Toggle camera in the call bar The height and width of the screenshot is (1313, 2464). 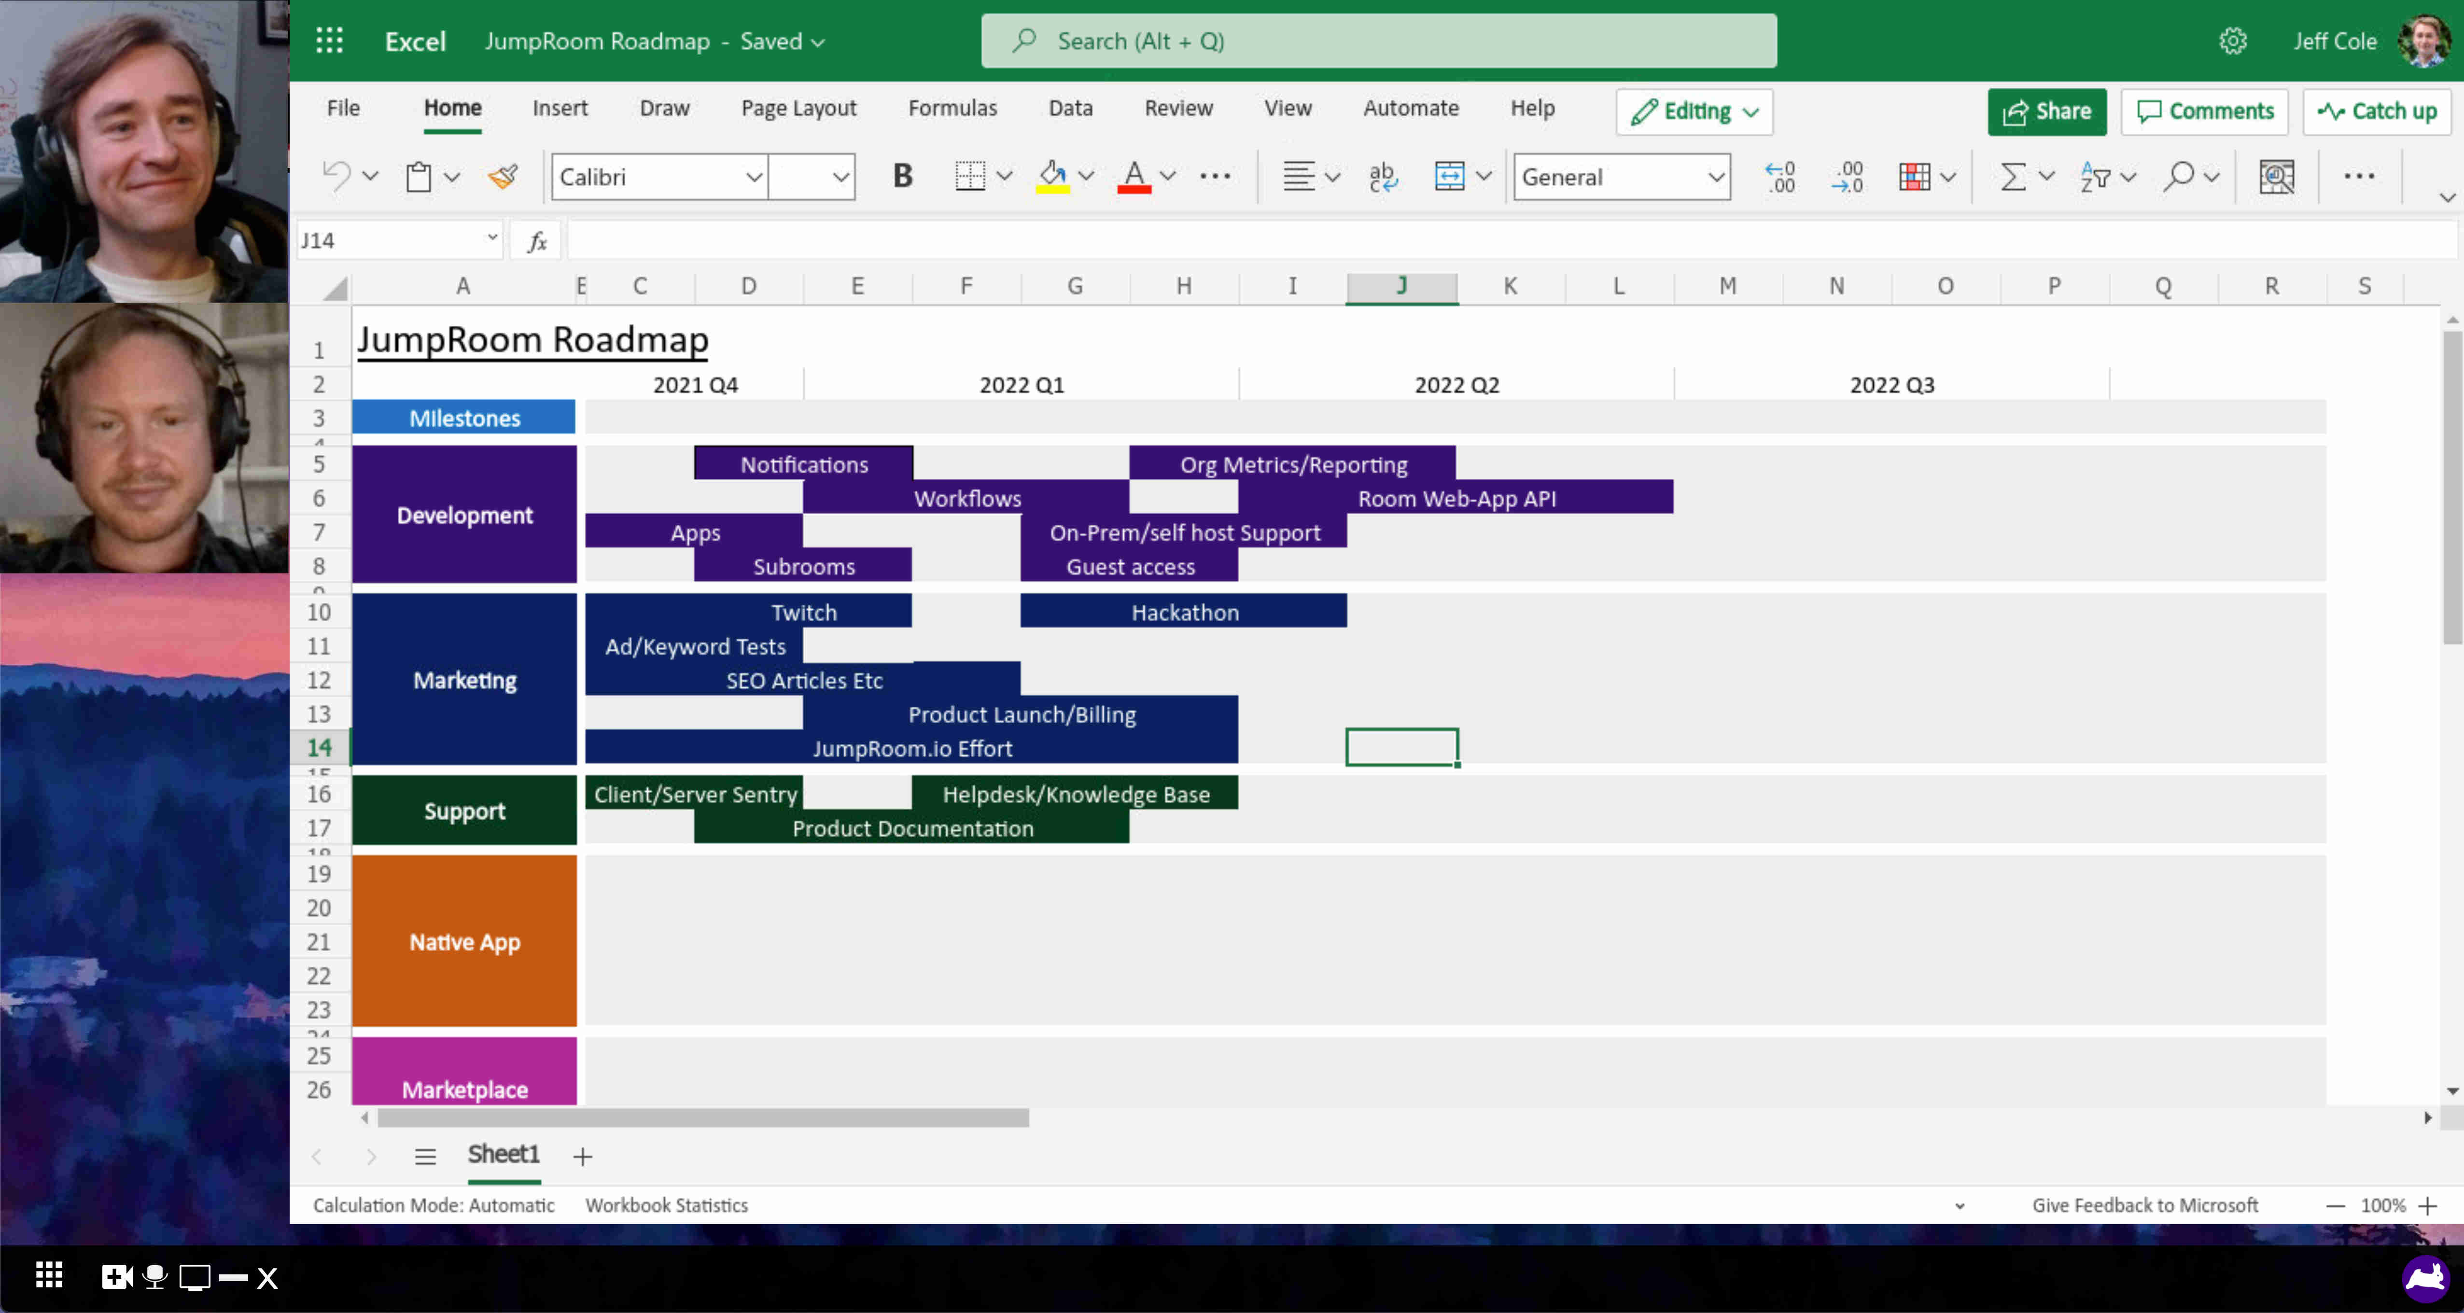(x=117, y=1277)
